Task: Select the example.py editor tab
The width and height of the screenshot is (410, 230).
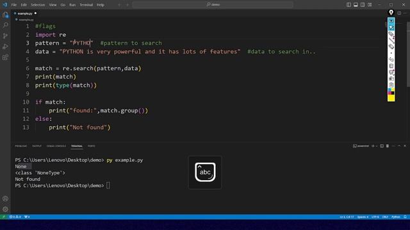Action: click(25, 13)
